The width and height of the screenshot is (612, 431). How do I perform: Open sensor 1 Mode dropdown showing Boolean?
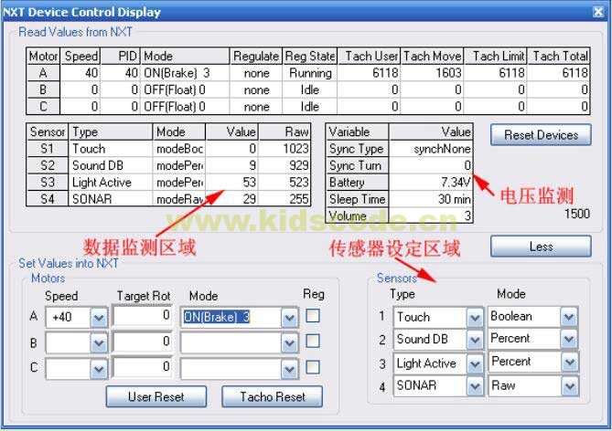(x=569, y=317)
